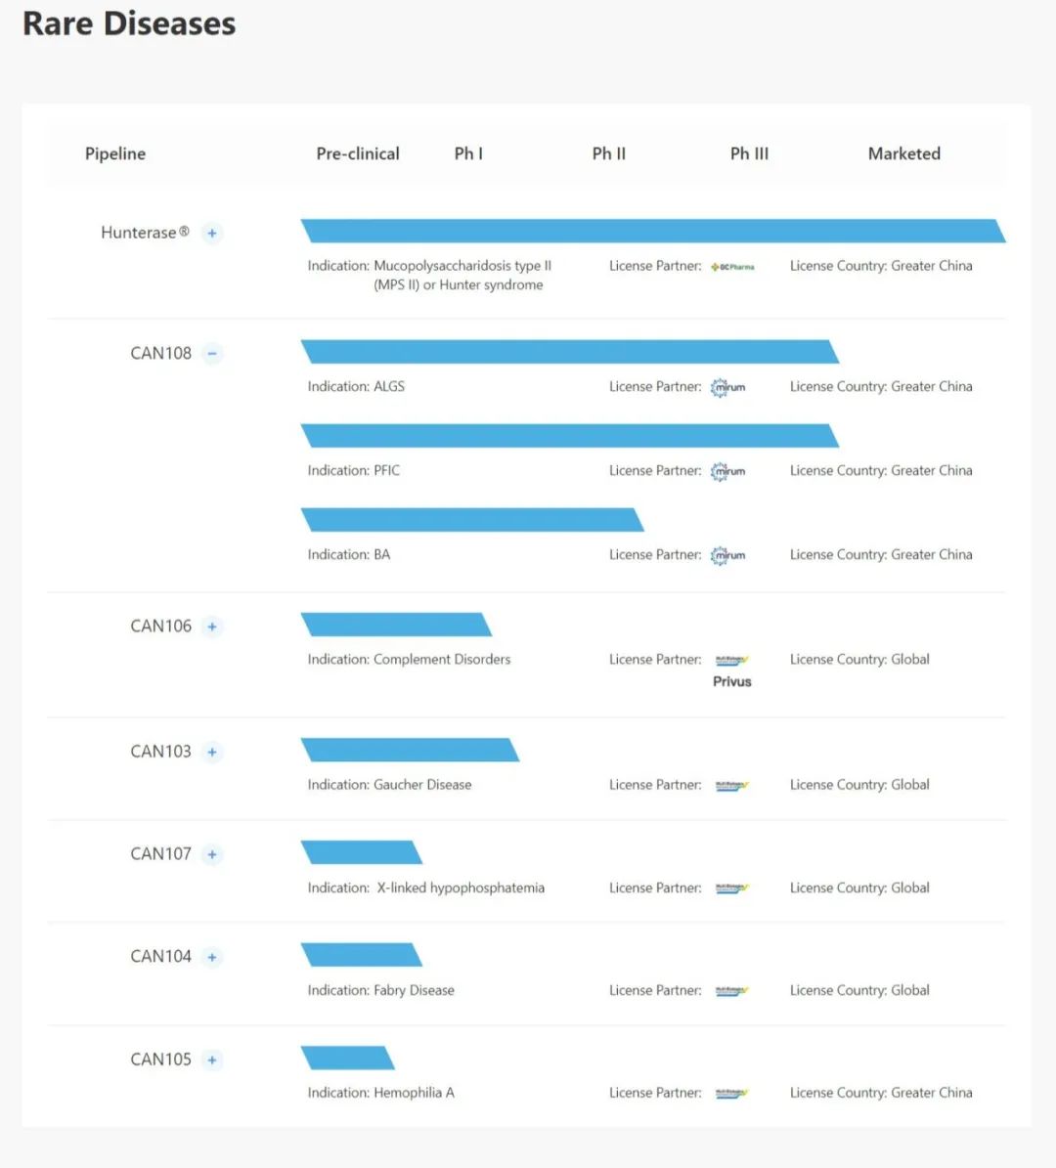
Task: Click the Marketed column header
Action: tap(903, 153)
